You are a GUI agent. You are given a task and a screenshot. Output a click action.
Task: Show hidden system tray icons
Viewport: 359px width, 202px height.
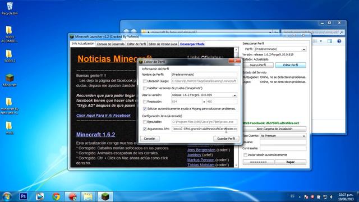point(300,197)
